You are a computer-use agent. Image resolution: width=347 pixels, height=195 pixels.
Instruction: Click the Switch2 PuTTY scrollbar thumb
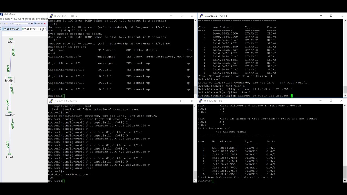pyautogui.click(x=345, y=171)
